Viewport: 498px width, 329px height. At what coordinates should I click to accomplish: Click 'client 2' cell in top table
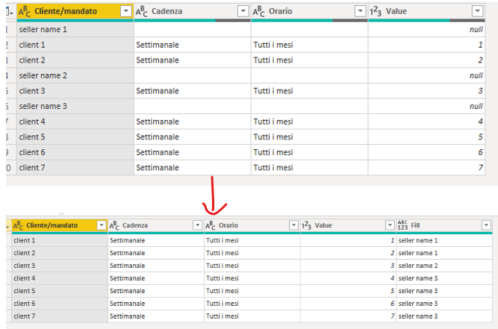(75, 60)
